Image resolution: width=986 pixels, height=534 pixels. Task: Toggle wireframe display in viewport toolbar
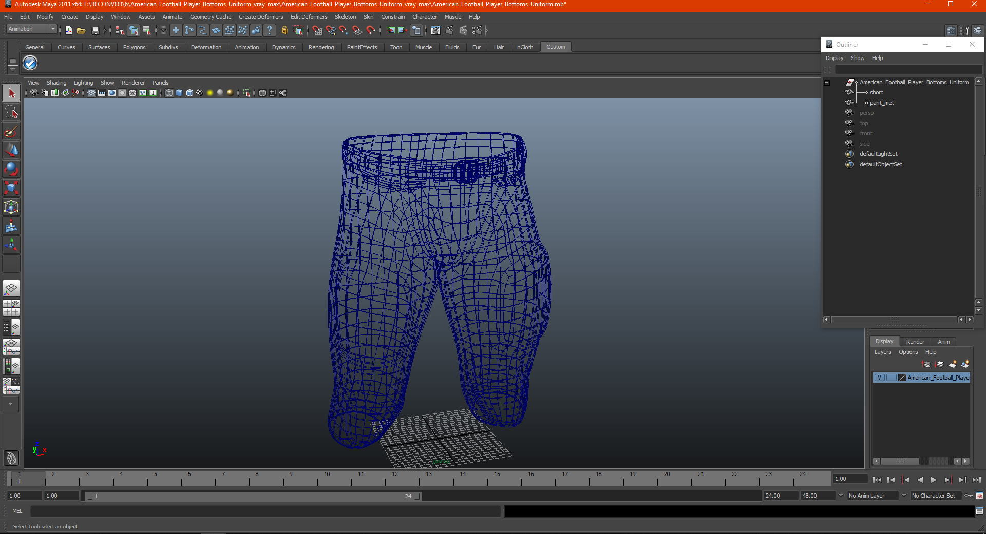coord(169,93)
